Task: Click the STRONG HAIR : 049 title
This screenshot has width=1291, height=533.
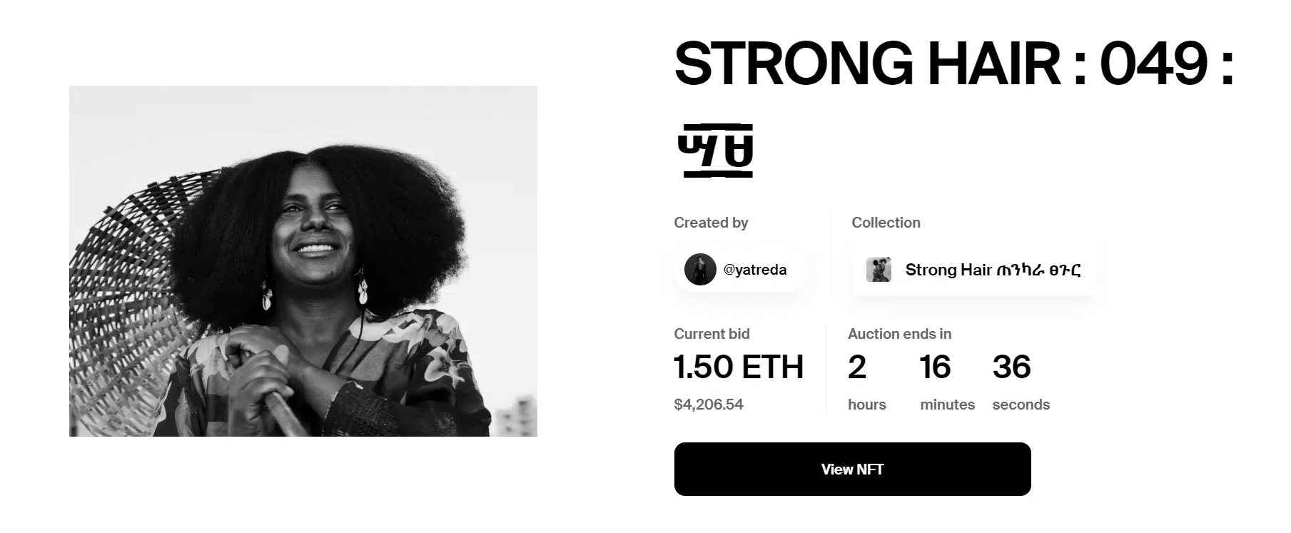Action: click(x=953, y=64)
